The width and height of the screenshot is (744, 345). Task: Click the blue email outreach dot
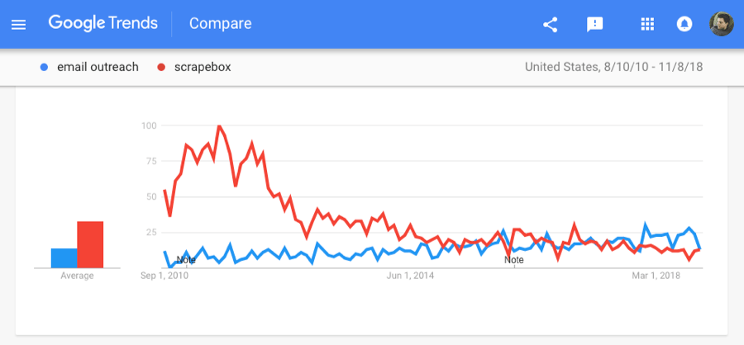point(44,68)
